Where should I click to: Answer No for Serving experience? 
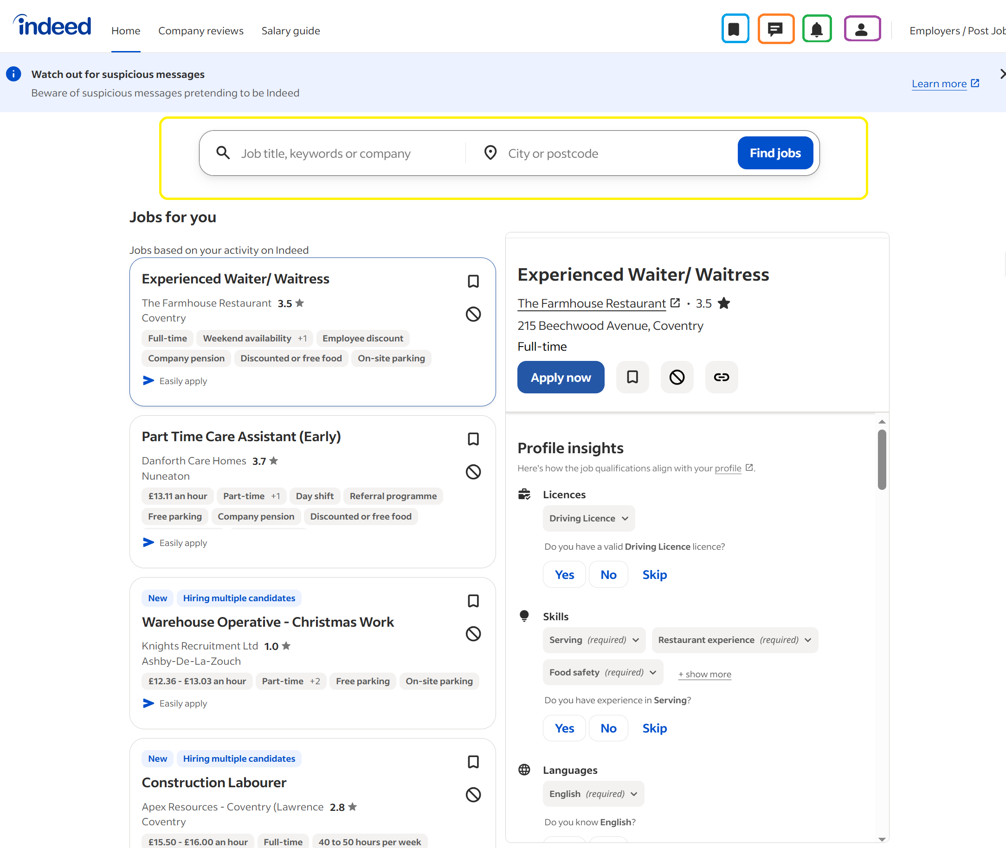(x=608, y=728)
